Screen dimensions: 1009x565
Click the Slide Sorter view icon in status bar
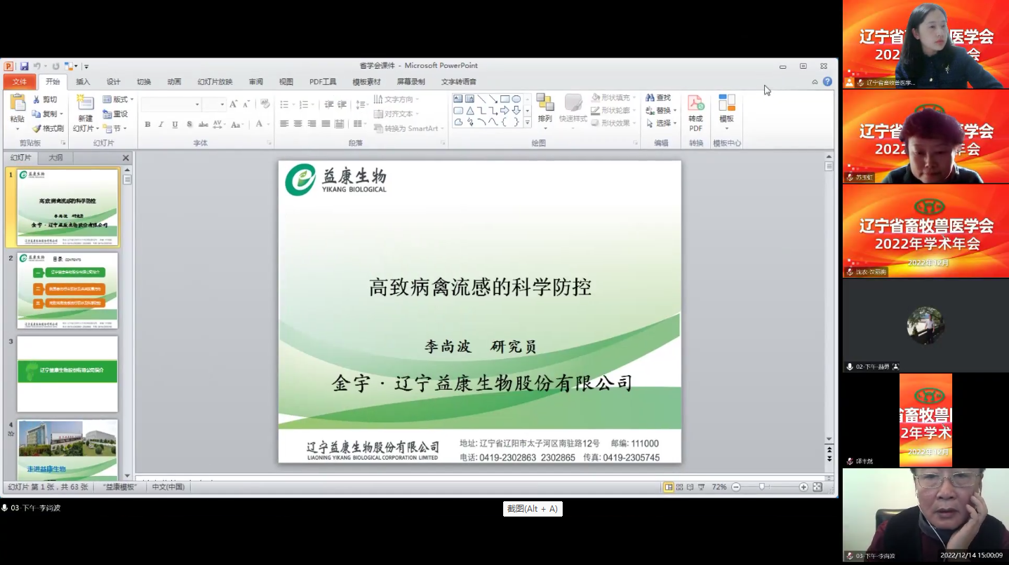click(x=679, y=487)
